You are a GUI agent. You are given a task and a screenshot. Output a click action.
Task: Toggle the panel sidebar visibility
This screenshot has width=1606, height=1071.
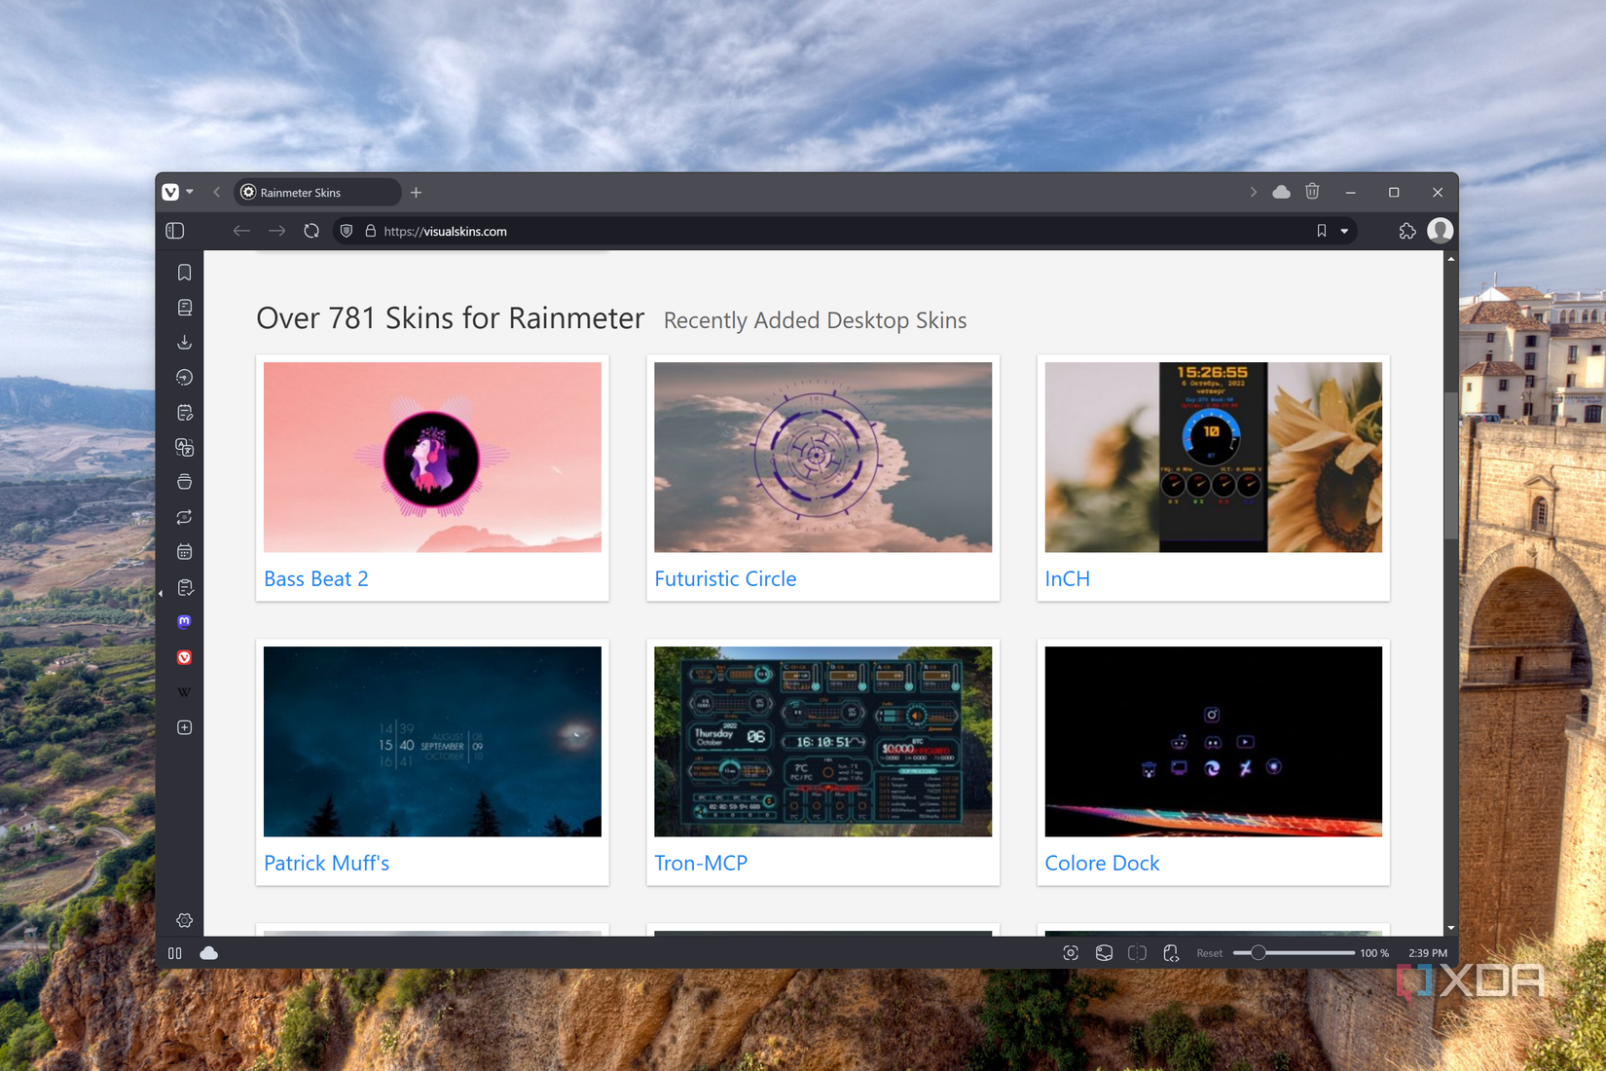174,231
